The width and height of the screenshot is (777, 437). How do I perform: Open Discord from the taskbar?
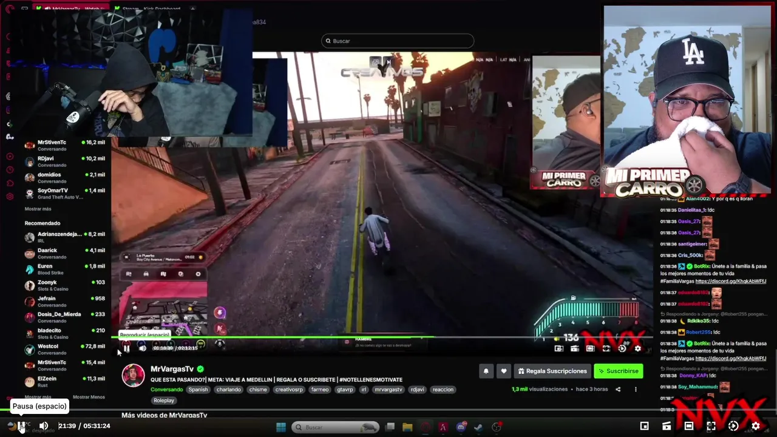coord(461,427)
